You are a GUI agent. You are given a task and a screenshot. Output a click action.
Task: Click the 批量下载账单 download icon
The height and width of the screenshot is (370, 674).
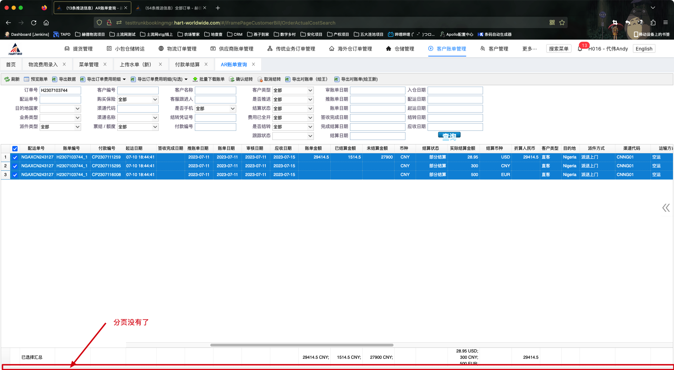pos(195,79)
